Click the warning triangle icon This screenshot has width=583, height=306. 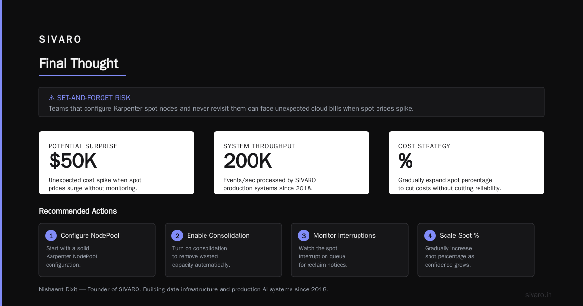tap(51, 98)
